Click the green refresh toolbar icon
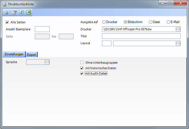The width and height of the screenshot is (189, 129). [21, 12]
